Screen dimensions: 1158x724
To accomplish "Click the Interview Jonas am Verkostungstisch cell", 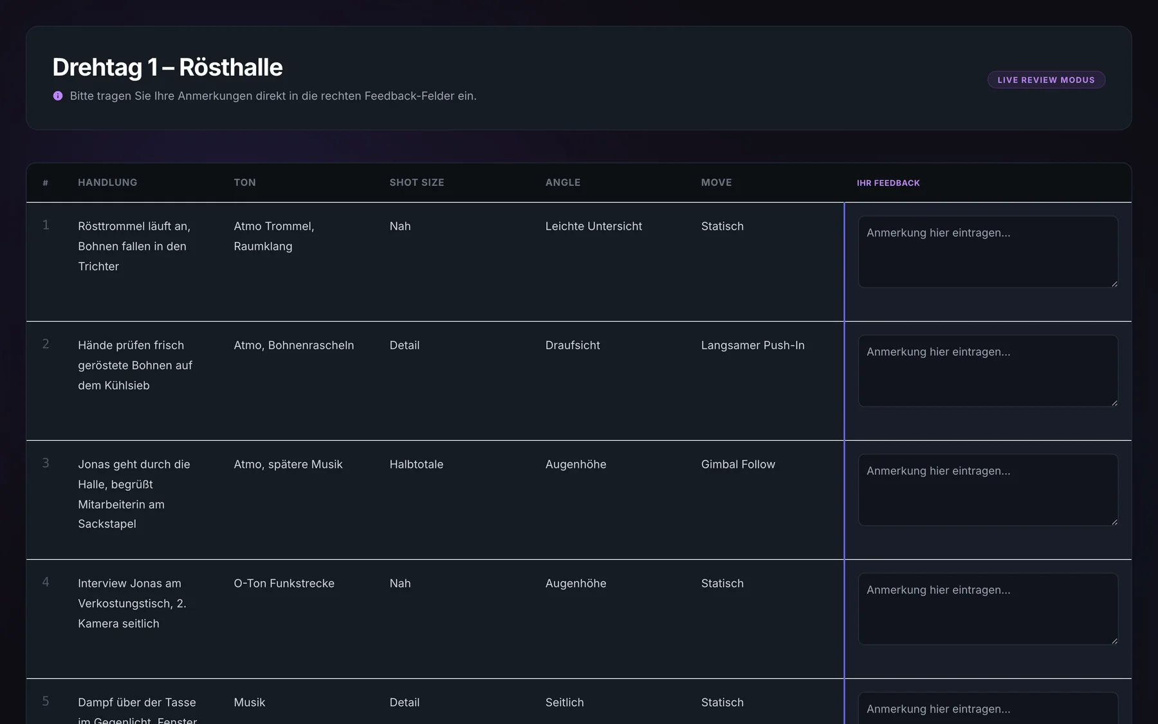I will click(x=132, y=603).
